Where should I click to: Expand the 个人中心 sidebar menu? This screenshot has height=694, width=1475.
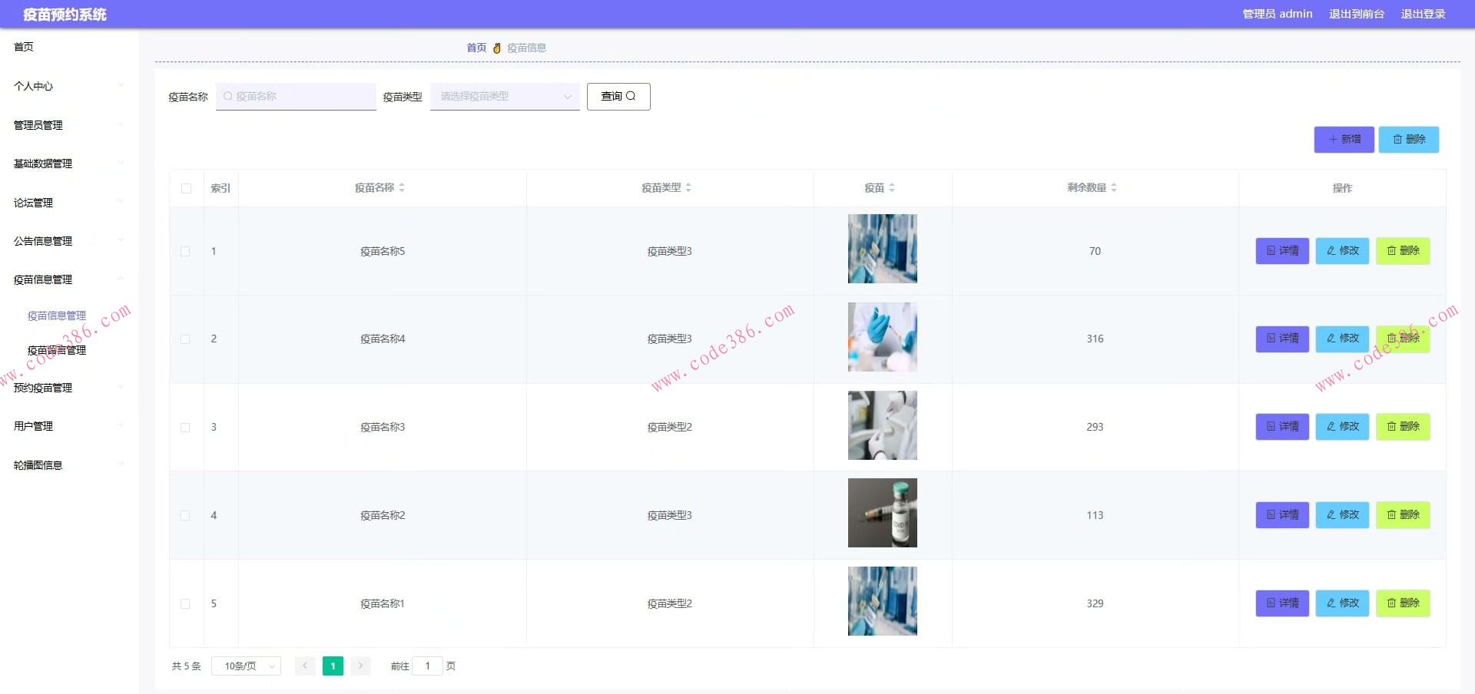tap(69, 86)
